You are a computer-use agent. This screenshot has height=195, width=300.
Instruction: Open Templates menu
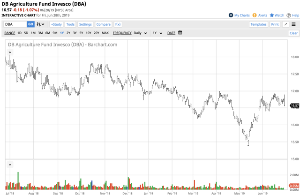(258, 24)
